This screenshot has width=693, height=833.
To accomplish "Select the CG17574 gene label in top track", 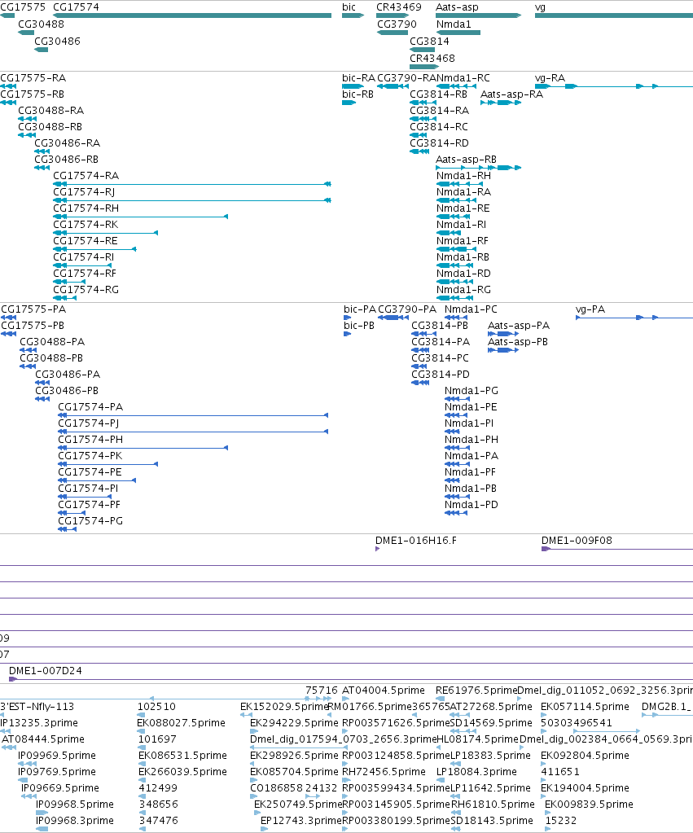I will click(76, 7).
